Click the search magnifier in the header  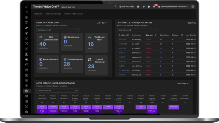[x=115, y=6]
